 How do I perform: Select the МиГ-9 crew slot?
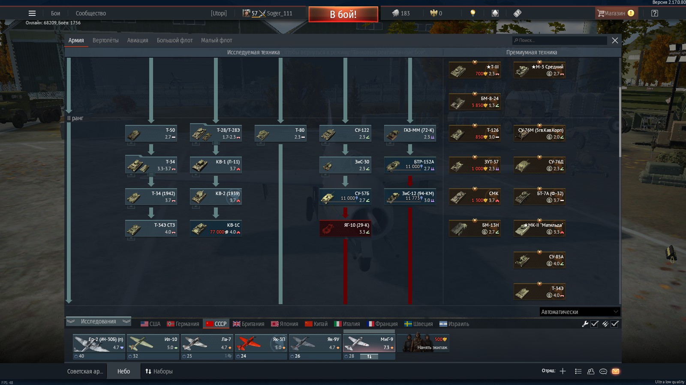click(369, 343)
